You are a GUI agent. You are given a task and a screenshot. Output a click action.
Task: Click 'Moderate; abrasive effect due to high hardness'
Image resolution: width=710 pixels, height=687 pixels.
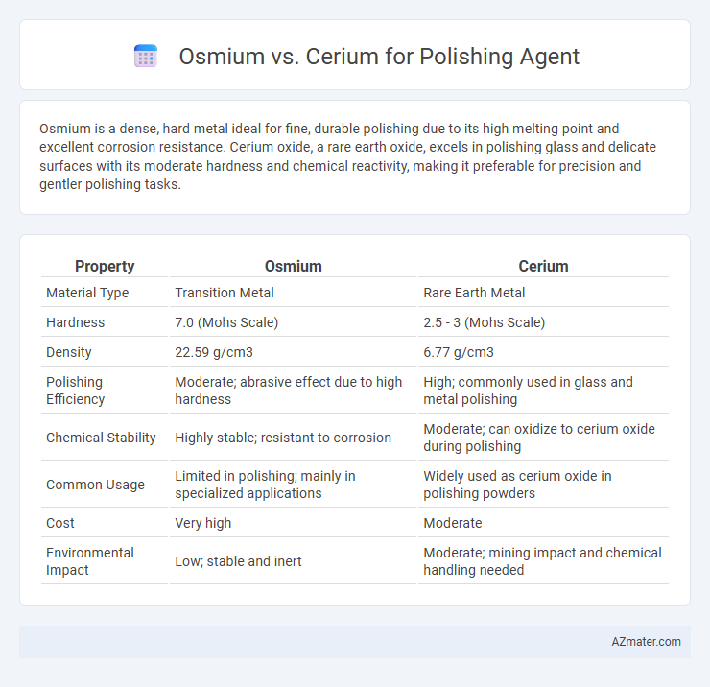pos(289,391)
